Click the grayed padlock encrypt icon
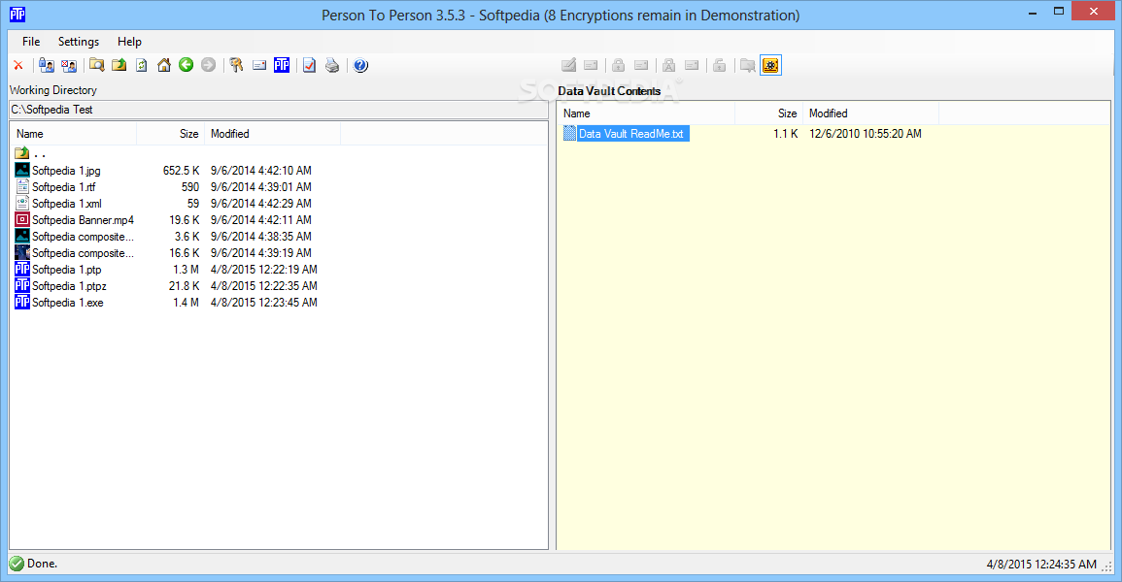Viewport: 1122px width, 582px height. pyautogui.click(x=618, y=66)
